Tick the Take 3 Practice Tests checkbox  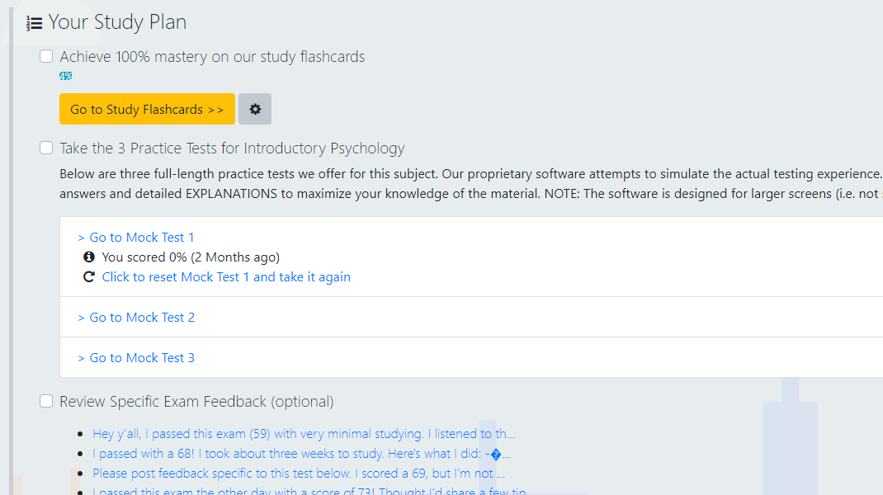(x=47, y=148)
